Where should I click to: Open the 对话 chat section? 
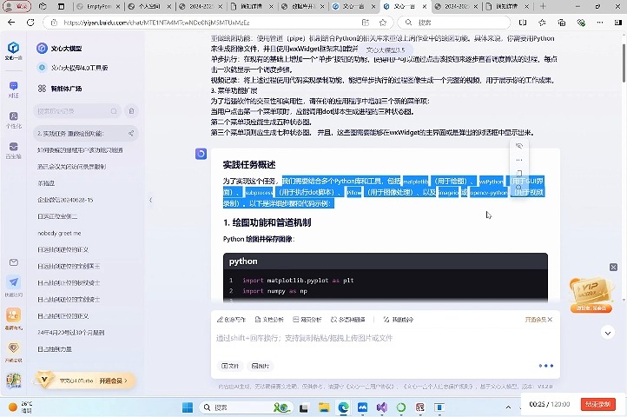[x=13, y=89]
